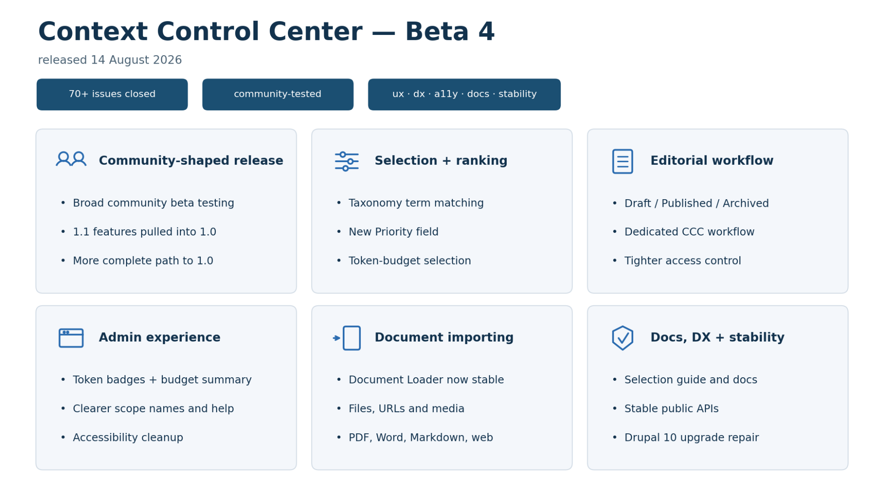Click 'Drupal 10 upgrade repair'
This screenshot has height=497, width=884.
click(x=692, y=437)
